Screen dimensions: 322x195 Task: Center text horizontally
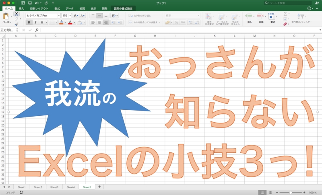click(99, 23)
